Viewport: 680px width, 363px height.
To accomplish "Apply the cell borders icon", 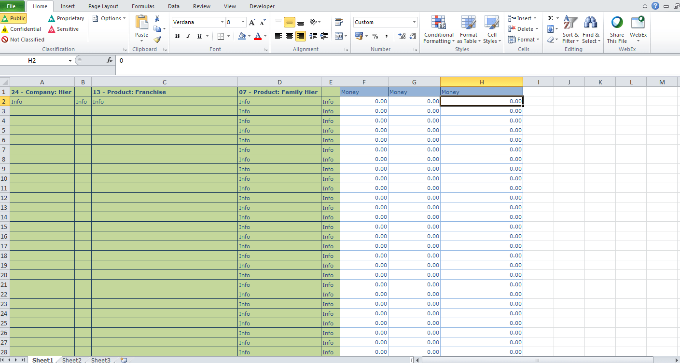I will tap(221, 36).
